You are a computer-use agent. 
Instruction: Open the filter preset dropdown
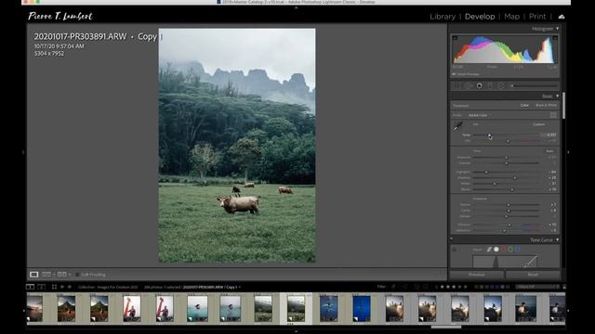(537, 287)
